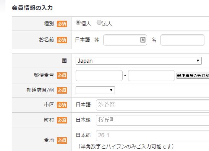Screen dimensions: 209x151
Task: Select the 法人 radio button
Action: (x=99, y=23)
